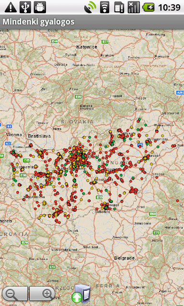Tap the mobile signal bars icon
Viewport: 184px width, 306px height.
click(134, 7)
